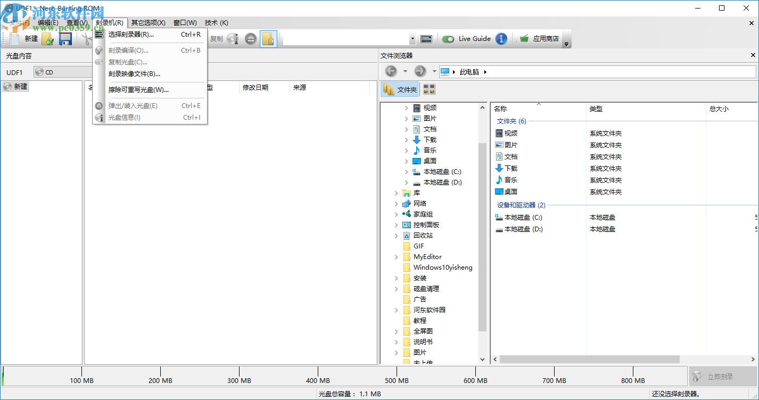The height and width of the screenshot is (400, 759).
Task: Select the GIF folder in tree
Action: [419, 246]
